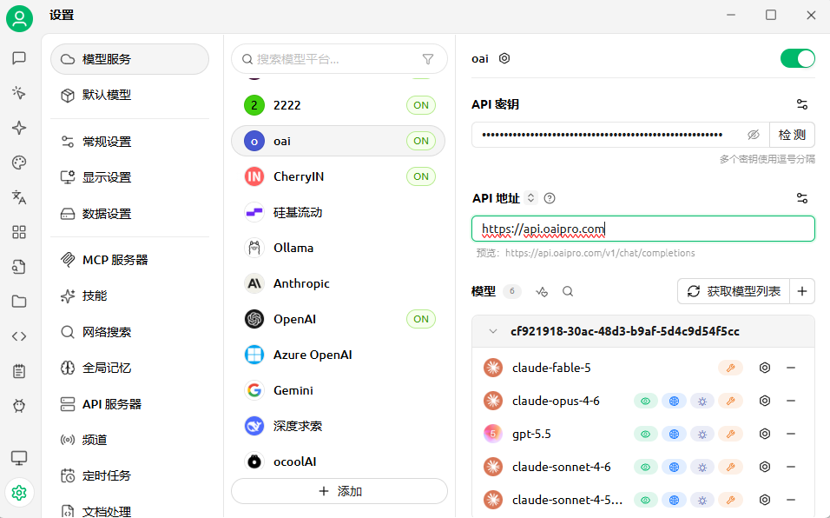Open oai provider settings gear icon
The height and width of the screenshot is (518, 830).
point(504,58)
